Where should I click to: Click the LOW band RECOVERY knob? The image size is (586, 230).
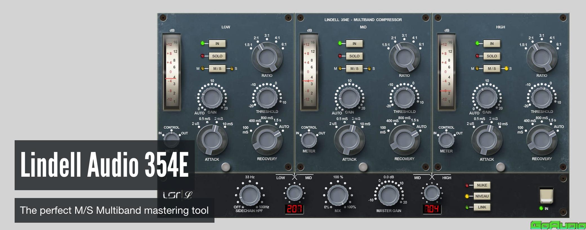(267, 140)
